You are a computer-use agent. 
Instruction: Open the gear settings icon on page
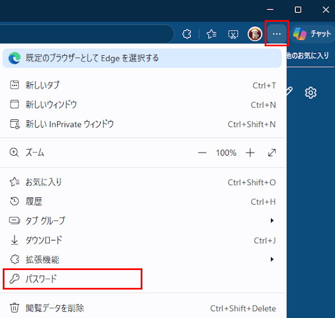click(x=310, y=93)
